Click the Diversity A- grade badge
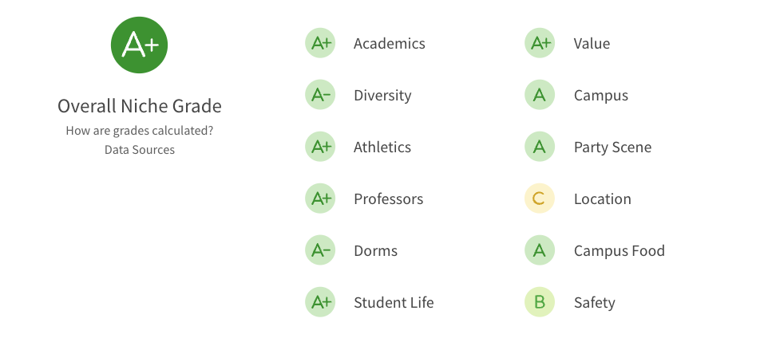 coord(320,95)
